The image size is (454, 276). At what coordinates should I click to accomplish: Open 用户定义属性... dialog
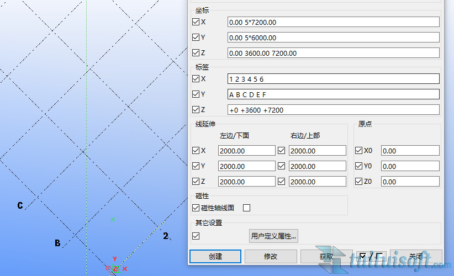coord(274,236)
